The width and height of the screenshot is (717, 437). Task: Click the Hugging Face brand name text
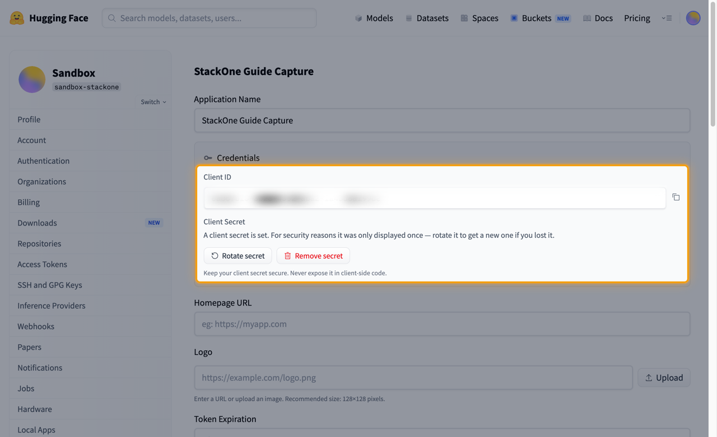pyautogui.click(x=59, y=18)
